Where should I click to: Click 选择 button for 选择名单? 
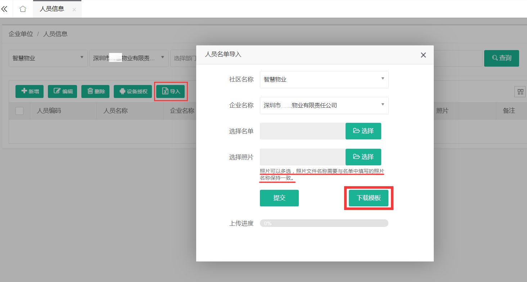(363, 131)
